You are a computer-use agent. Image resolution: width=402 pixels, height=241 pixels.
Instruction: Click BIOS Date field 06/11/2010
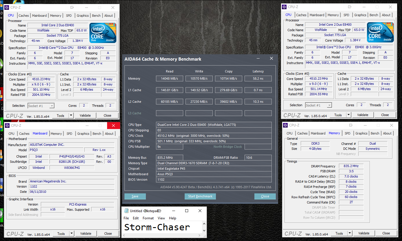point(72,192)
